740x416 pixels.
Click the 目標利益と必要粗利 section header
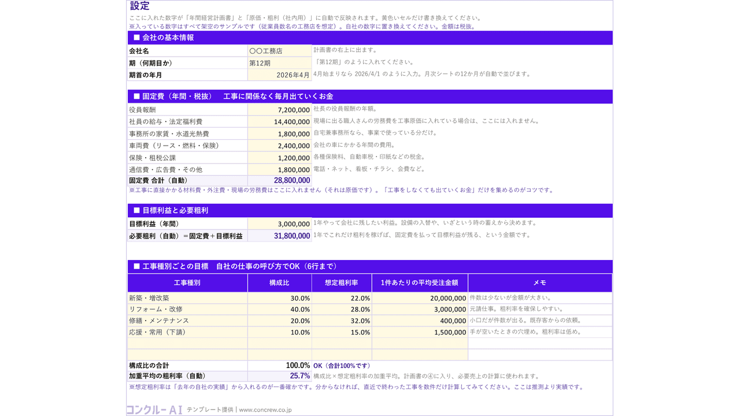pos(370,211)
